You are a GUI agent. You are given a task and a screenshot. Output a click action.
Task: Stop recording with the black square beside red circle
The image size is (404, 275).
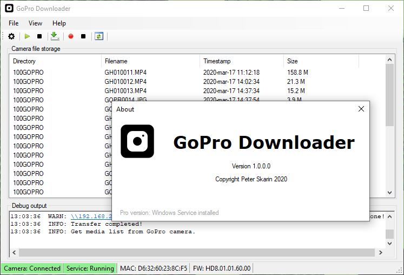83,36
